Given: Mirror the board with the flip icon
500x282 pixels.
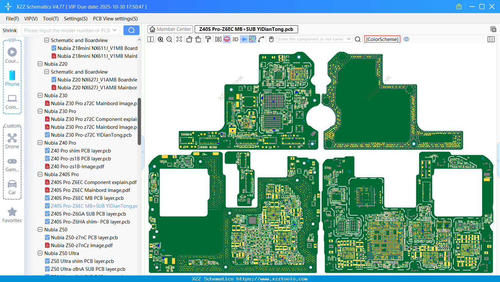Looking at the screenshot, I should tap(218, 39).
